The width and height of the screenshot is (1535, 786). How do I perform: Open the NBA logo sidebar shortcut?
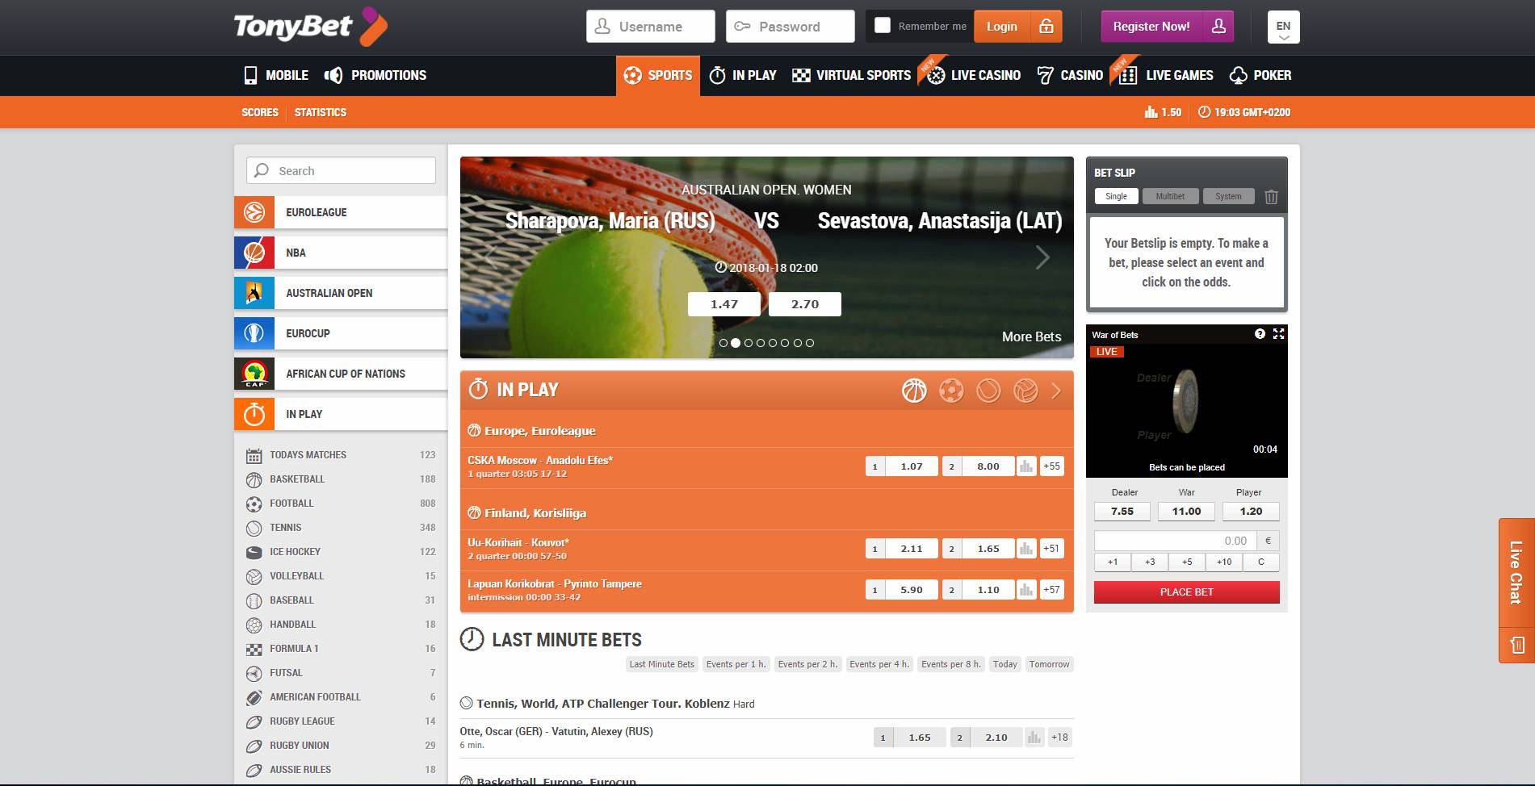pyautogui.click(x=254, y=253)
